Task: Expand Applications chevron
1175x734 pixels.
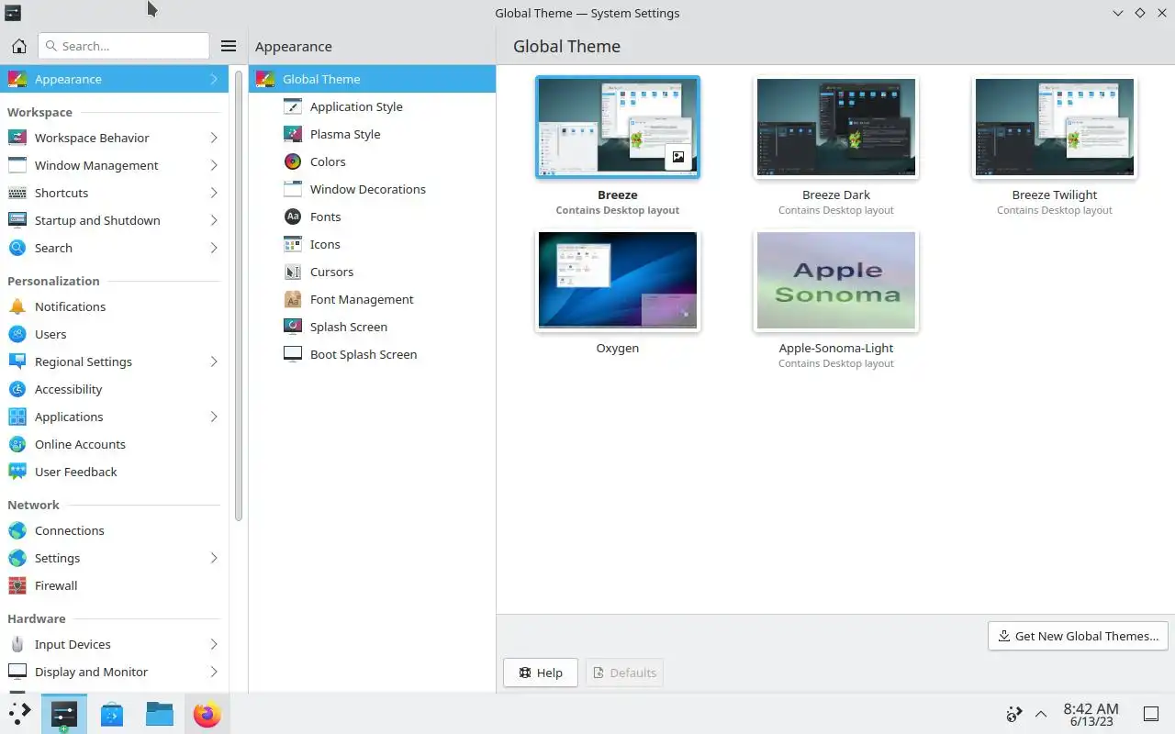Action: click(213, 417)
